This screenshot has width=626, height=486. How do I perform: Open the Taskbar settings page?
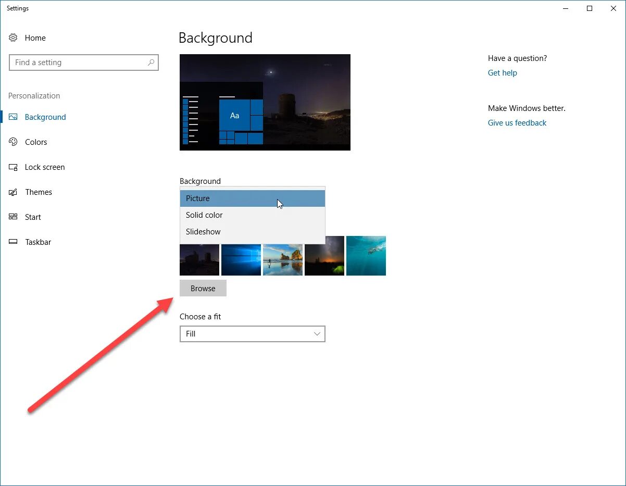[38, 242]
